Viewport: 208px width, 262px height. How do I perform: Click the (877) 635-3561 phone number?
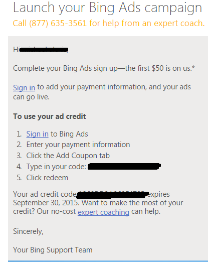[58, 23]
